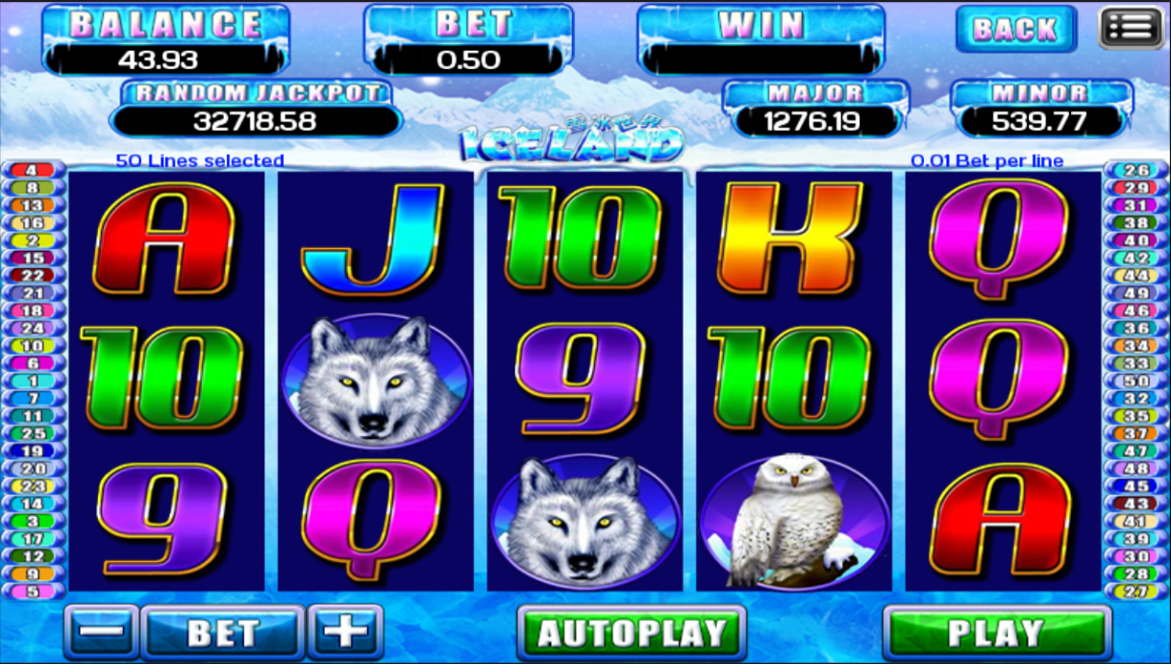Click the red A symbol on reel one
The width and height of the screenshot is (1171, 664).
pos(164,239)
